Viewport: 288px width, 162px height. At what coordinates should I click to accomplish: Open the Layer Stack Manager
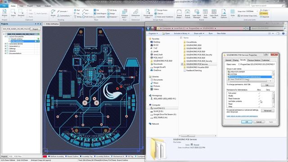(x=197, y=13)
